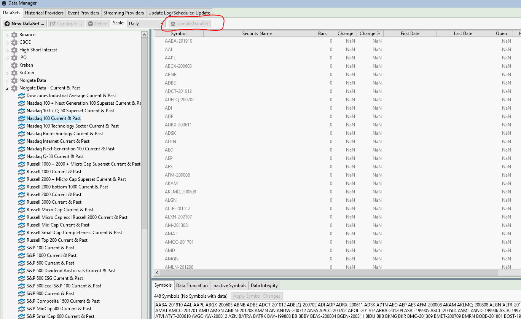Open the Data Integrity tab
This screenshot has height=319, width=521.
264,286
